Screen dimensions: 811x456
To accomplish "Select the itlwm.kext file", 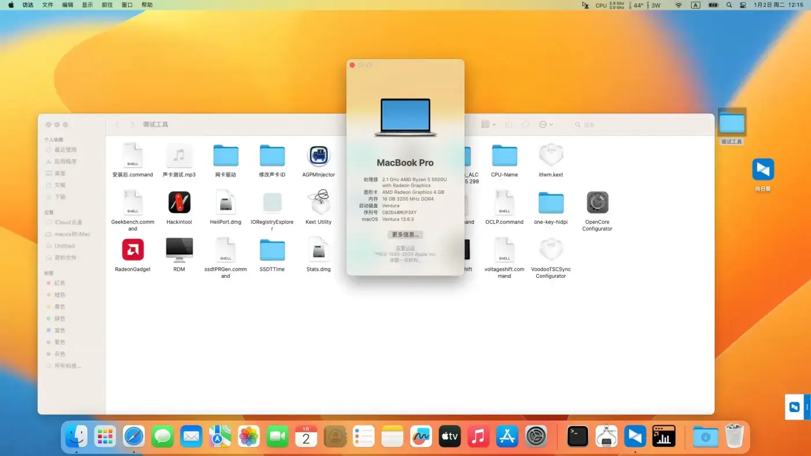I will [x=550, y=156].
